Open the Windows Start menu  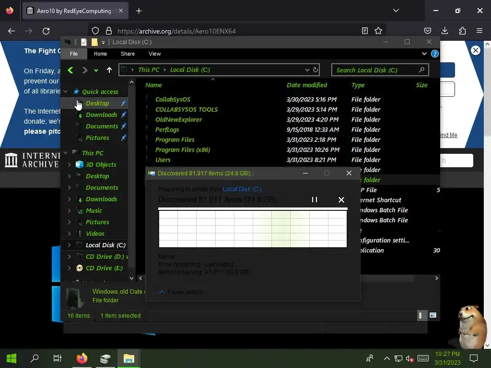[x=12, y=358]
